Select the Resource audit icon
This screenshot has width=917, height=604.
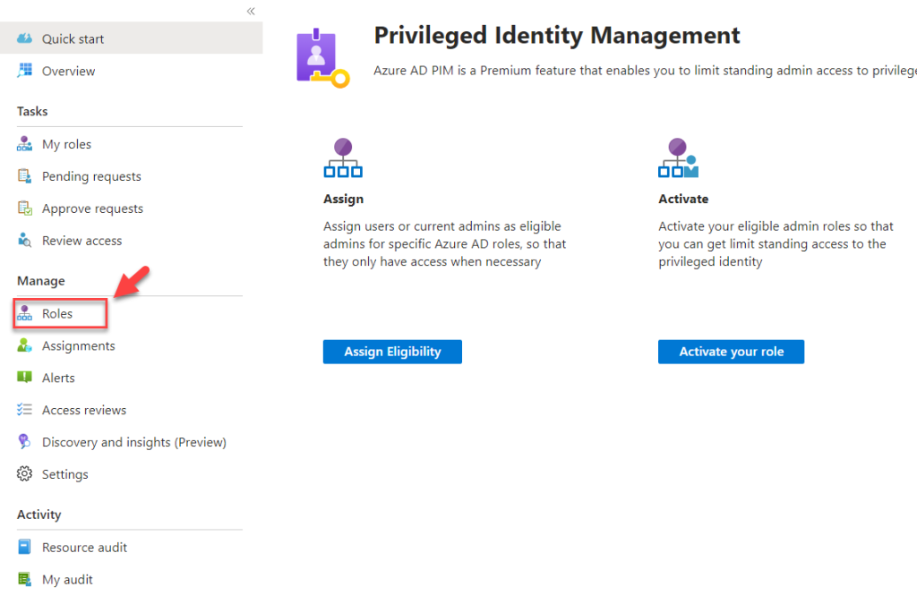click(23, 547)
